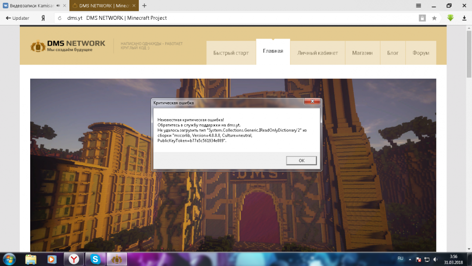This screenshot has height=266, width=472.
Task: Open File Explorer from the taskbar
Action: pyautogui.click(x=31, y=259)
